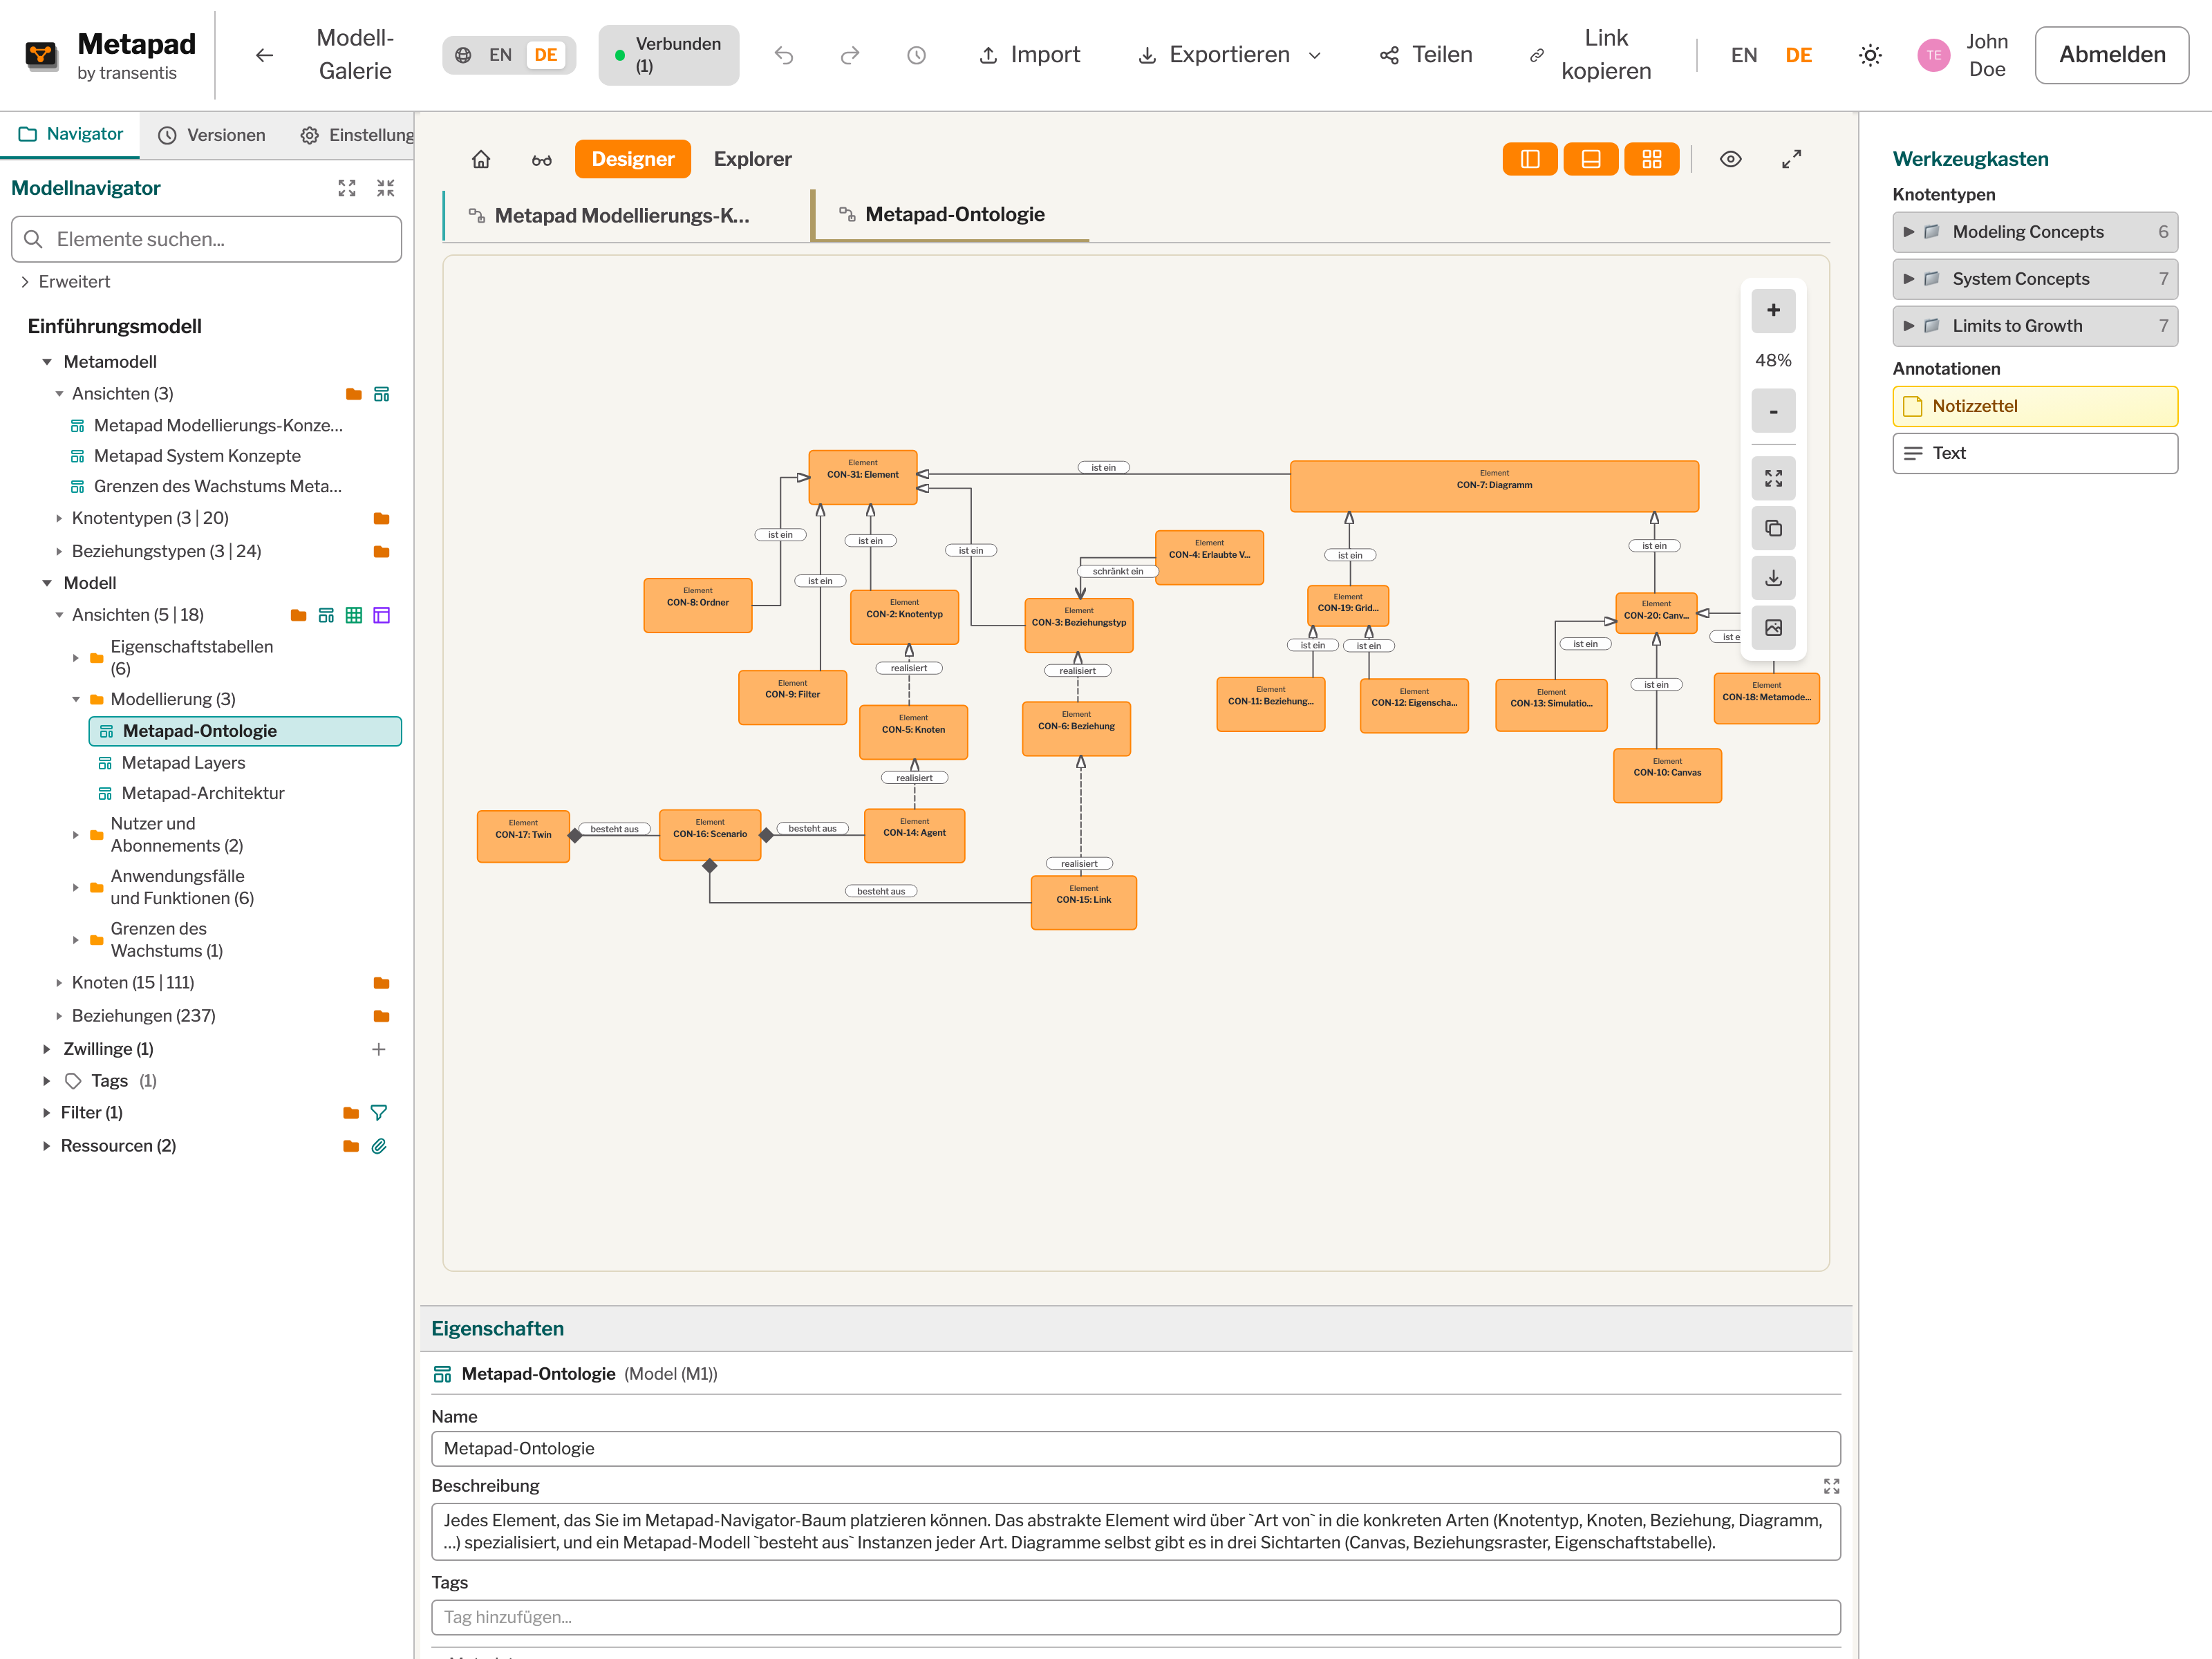The width and height of the screenshot is (2212, 1659).
Task: Switch navigator language toggle to EN
Action: click(500, 55)
